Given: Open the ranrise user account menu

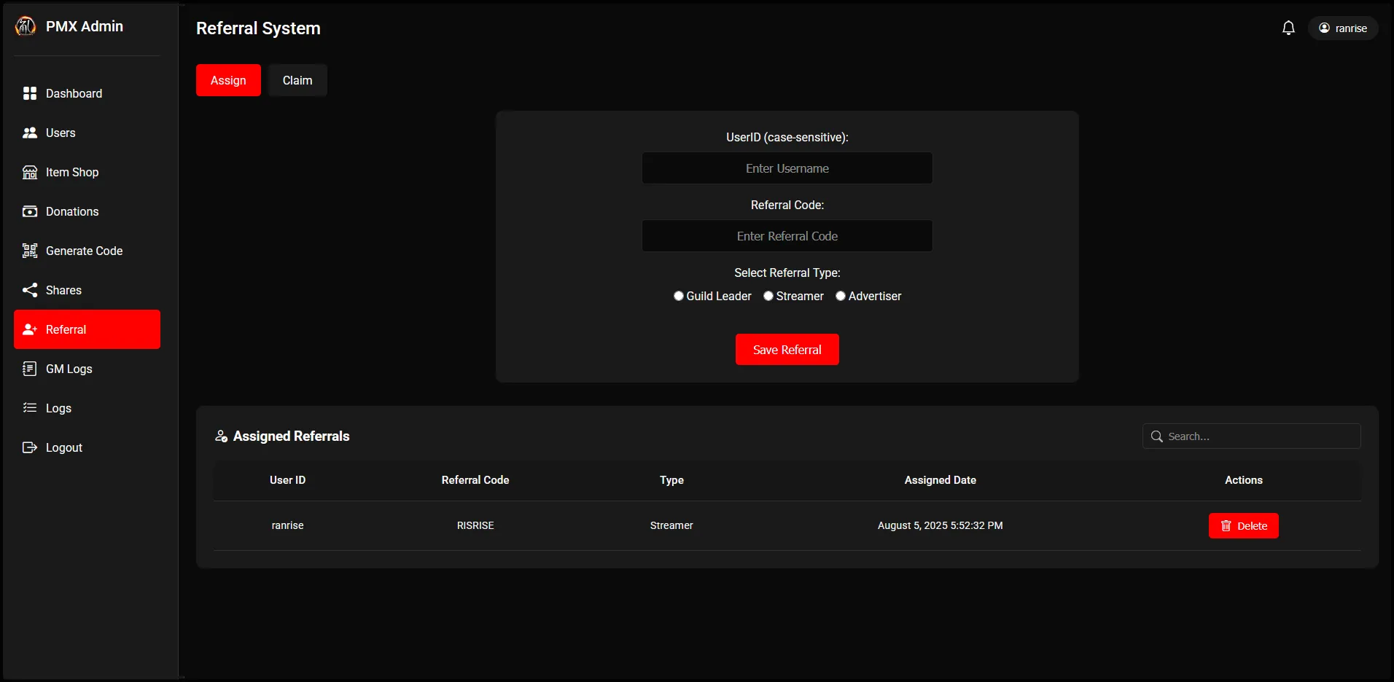Looking at the screenshot, I should [1342, 28].
